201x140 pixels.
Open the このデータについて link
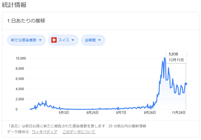79,132
